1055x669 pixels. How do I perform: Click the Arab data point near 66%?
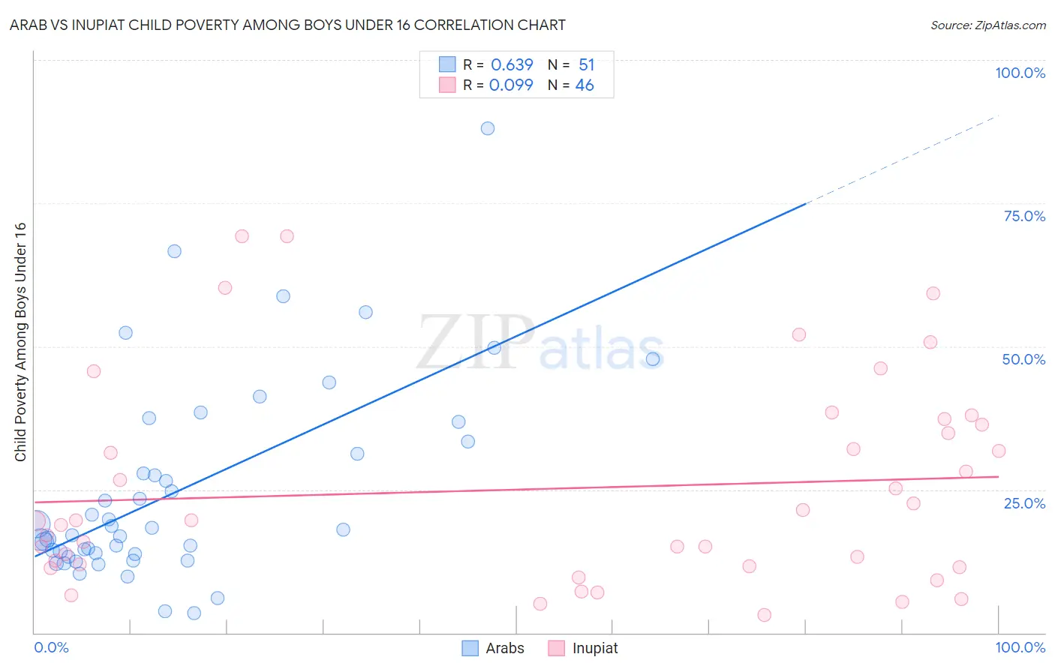[x=174, y=251]
